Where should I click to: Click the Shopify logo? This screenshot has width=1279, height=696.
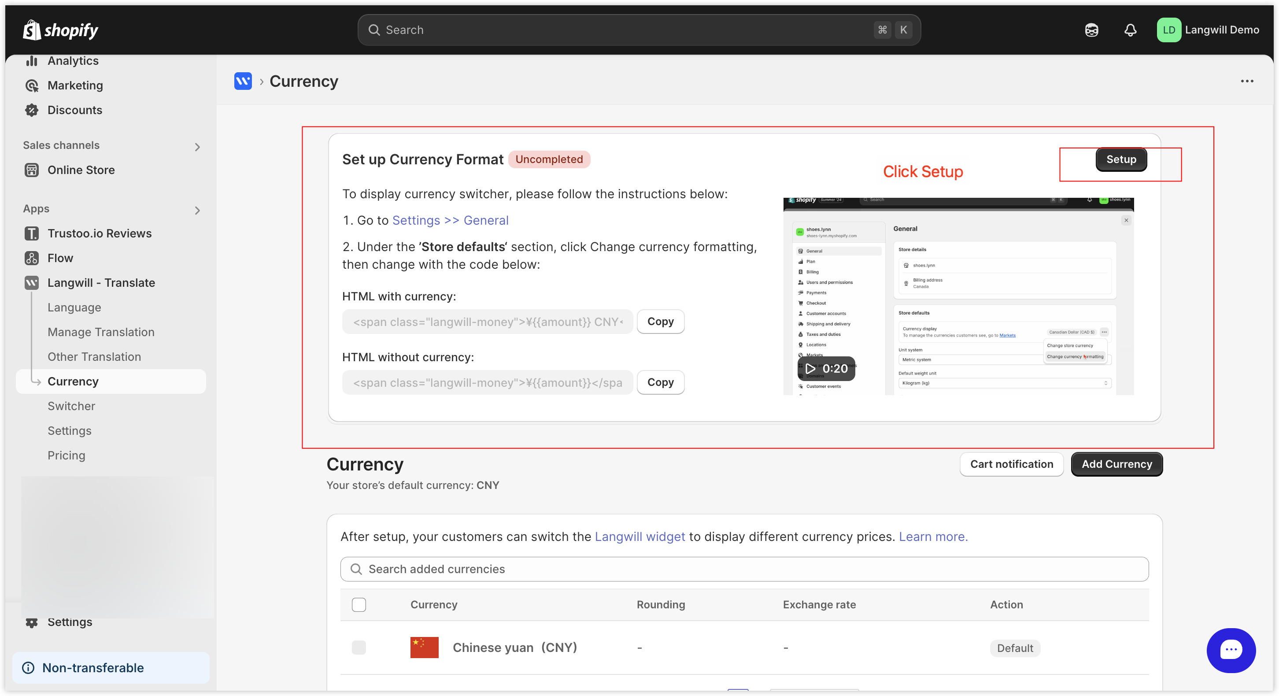[60, 30]
